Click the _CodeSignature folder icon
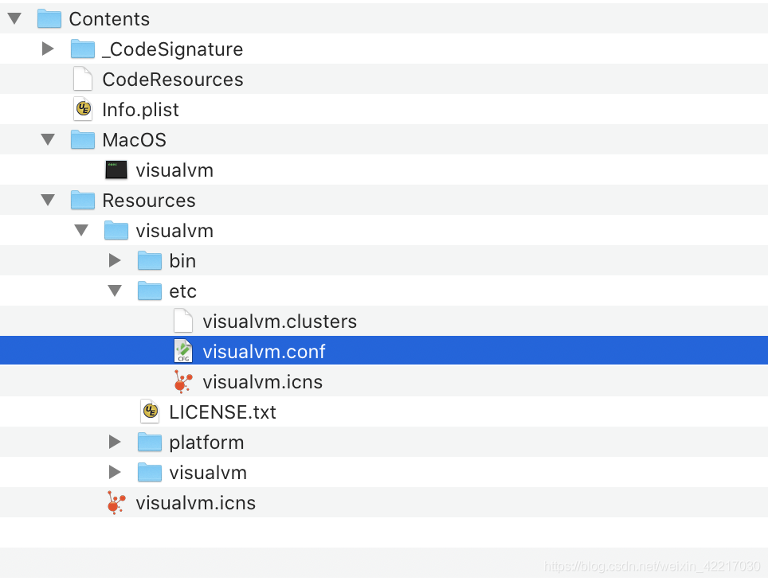 tap(83, 49)
